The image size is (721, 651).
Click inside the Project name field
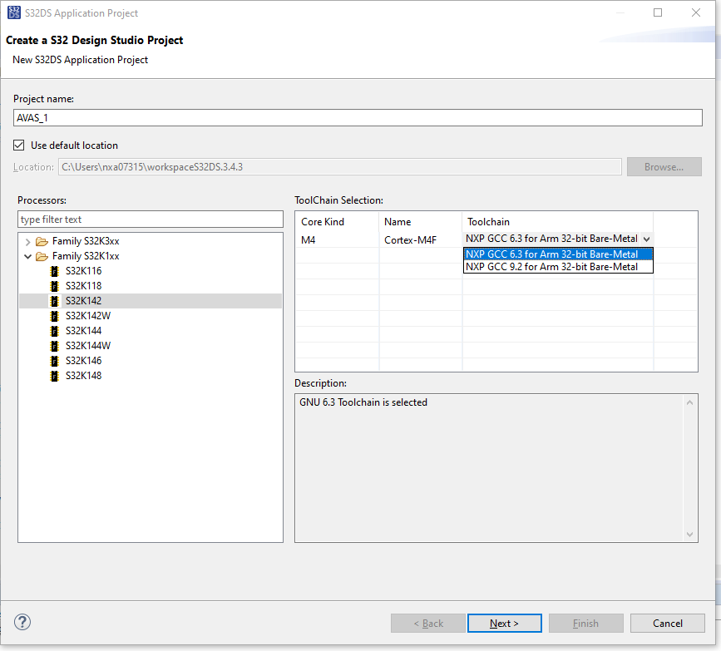[358, 117]
